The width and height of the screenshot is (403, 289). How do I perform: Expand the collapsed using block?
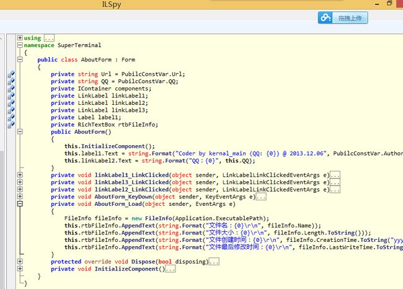[x=20, y=38]
